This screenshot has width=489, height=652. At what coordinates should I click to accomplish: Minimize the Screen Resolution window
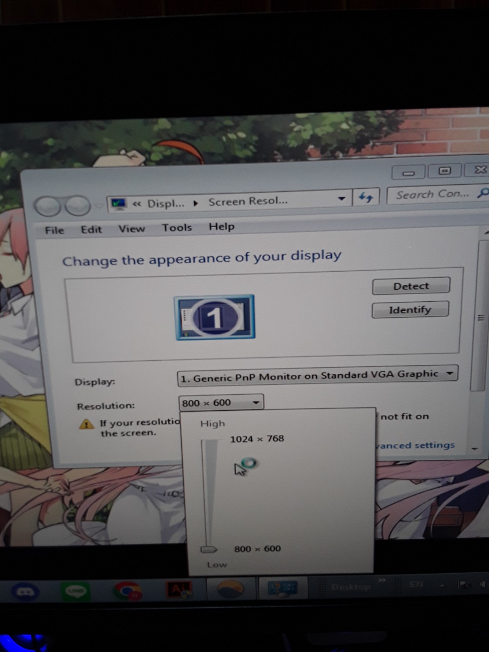tap(408, 173)
